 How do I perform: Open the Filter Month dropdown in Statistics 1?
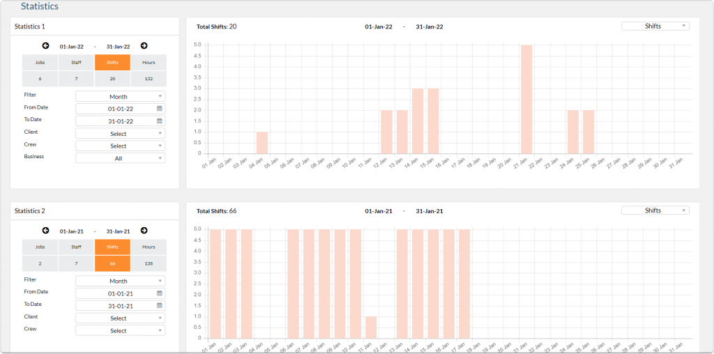[120, 96]
